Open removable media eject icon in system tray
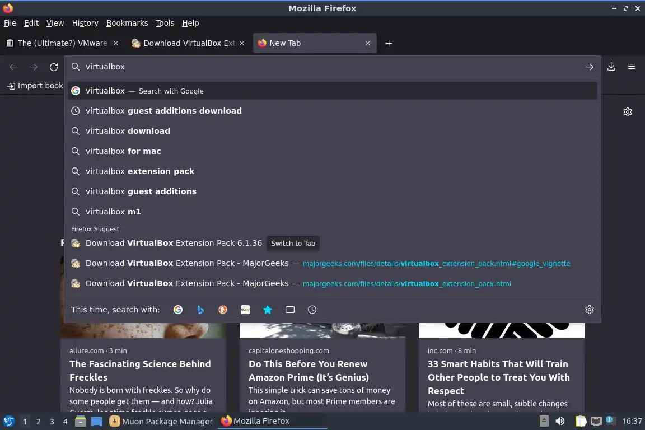This screenshot has width=645, height=430. (x=544, y=421)
